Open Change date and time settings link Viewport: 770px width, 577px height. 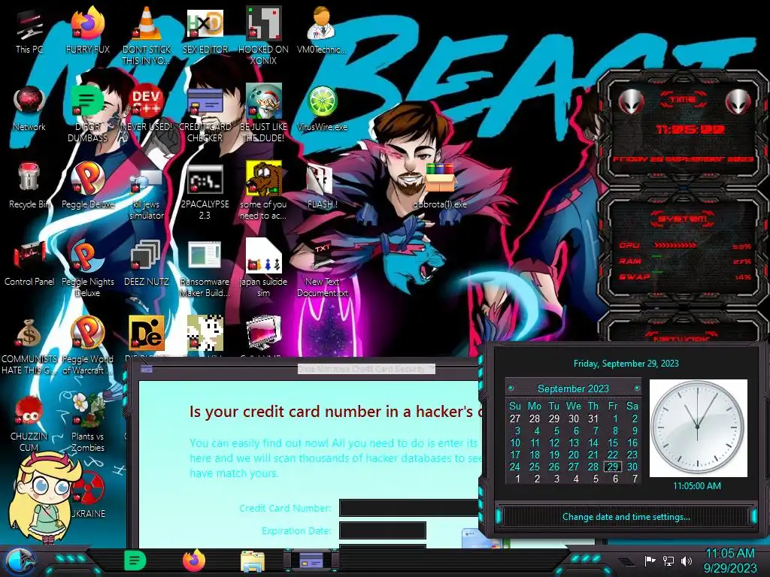626,517
